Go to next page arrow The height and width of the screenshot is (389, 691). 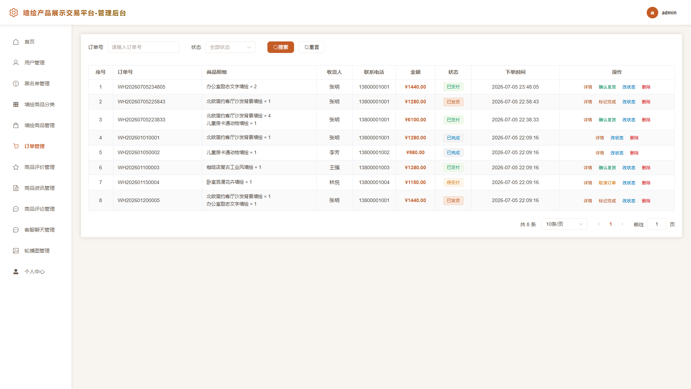pos(622,224)
